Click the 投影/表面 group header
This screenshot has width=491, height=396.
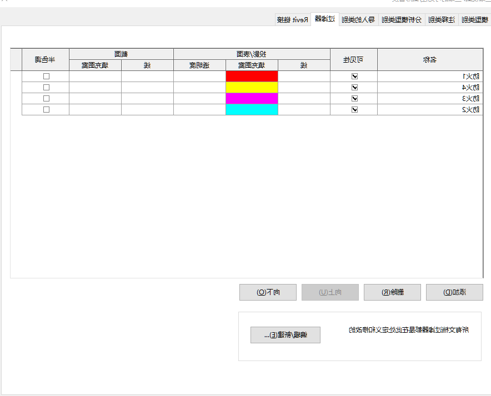[252, 54]
